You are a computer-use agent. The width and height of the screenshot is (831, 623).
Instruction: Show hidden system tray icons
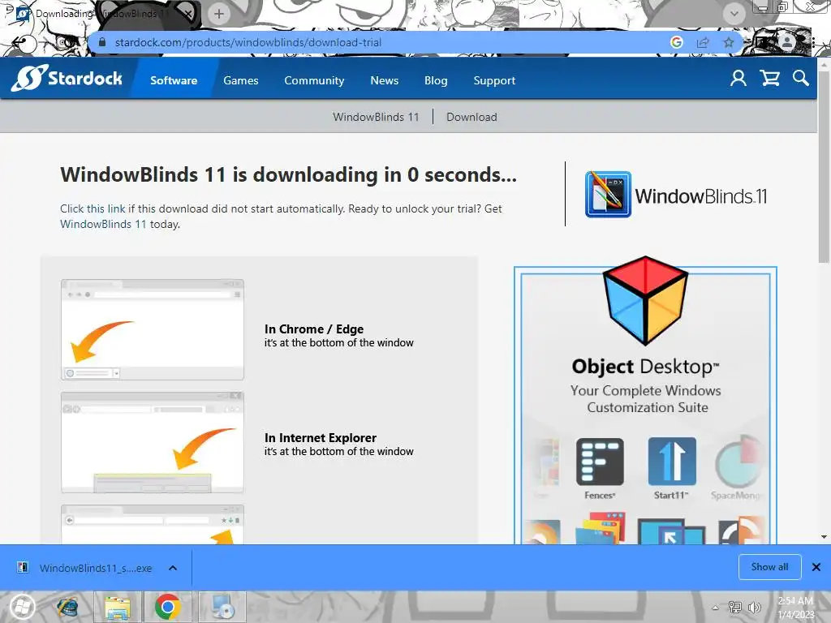tap(716, 608)
